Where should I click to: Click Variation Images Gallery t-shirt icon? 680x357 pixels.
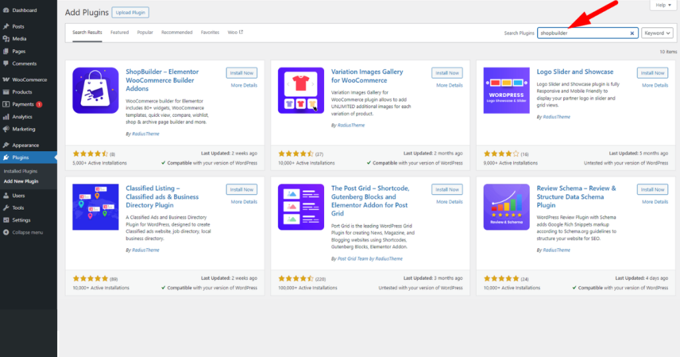tap(301, 90)
